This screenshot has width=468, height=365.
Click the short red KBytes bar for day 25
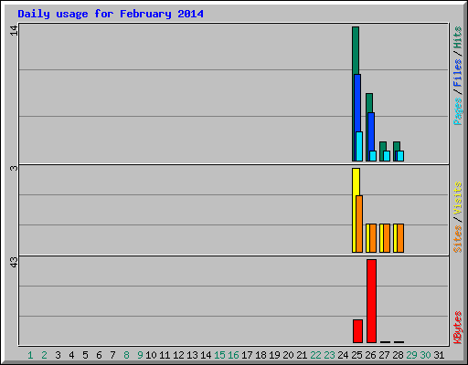357,331
